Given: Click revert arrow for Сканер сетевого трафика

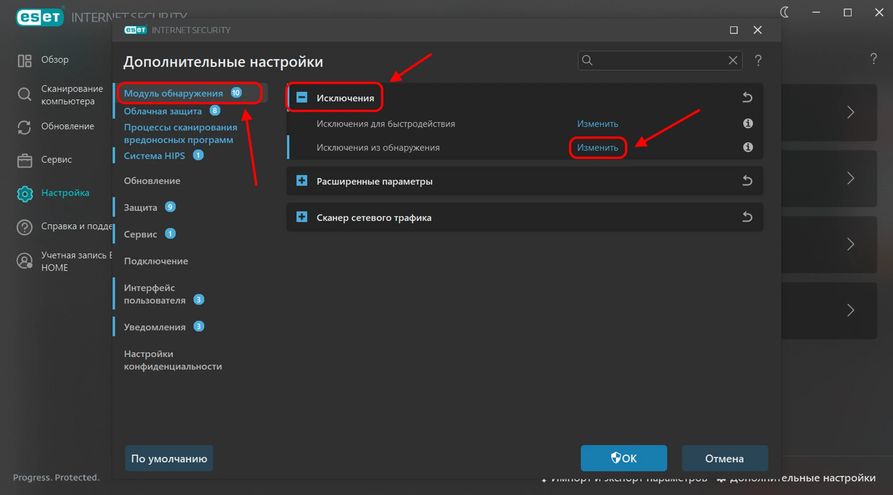Looking at the screenshot, I should tap(747, 217).
